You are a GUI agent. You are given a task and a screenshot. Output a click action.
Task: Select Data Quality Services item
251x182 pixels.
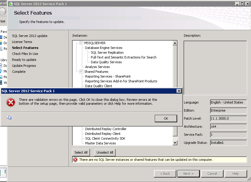(x=106, y=62)
